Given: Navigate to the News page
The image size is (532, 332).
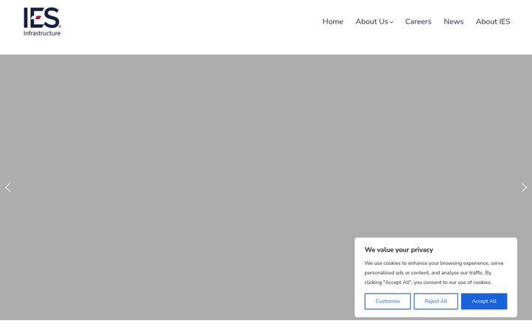Looking at the screenshot, I should pyautogui.click(x=453, y=21).
